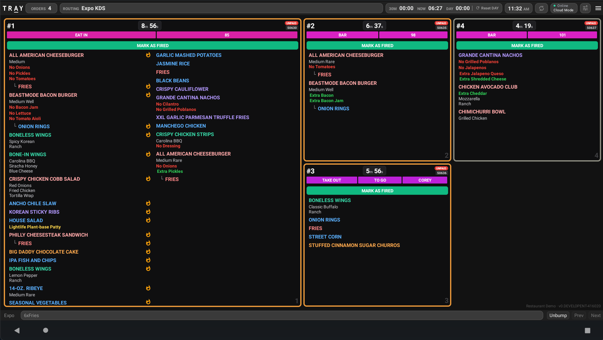This screenshot has width=603, height=340.
Task: Click fire icon for Philly Cheesesteak Sandwich
Action: tap(148, 235)
